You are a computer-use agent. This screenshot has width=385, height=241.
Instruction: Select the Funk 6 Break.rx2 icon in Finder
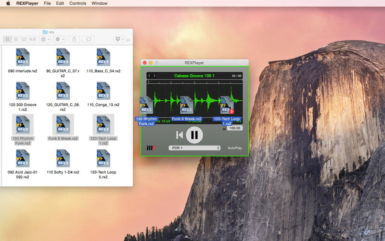click(63, 124)
